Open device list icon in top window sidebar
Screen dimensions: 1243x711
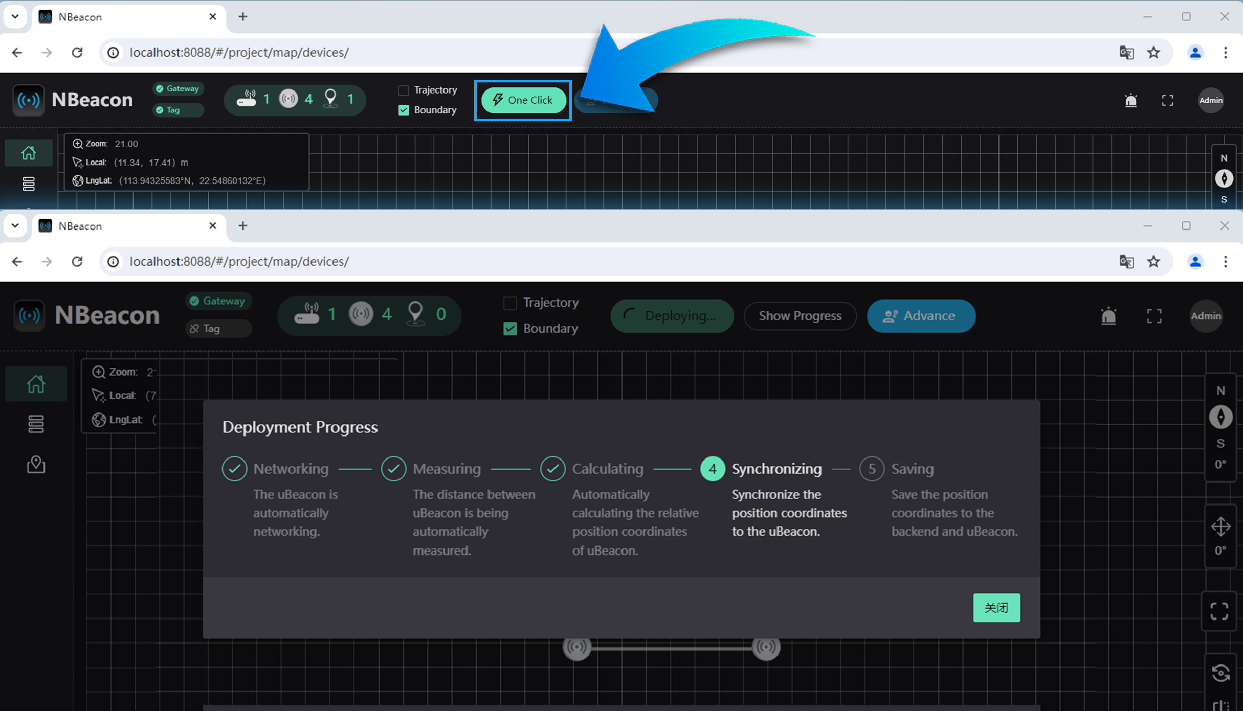point(29,184)
